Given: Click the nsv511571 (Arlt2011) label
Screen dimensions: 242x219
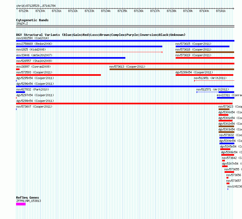Looking at the screenshot, I should coord(213,89).
